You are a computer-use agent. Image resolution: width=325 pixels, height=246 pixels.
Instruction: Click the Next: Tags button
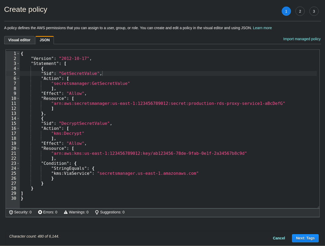(x=305, y=238)
